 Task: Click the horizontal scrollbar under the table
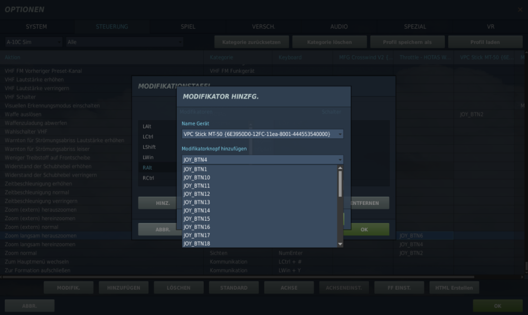click(239, 277)
